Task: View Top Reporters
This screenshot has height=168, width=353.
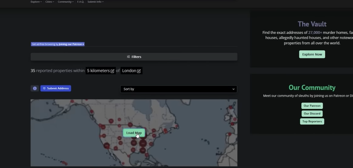Action: click(312, 121)
